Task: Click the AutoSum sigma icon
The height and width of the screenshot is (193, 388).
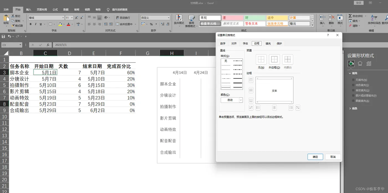Action: point(350,16)
